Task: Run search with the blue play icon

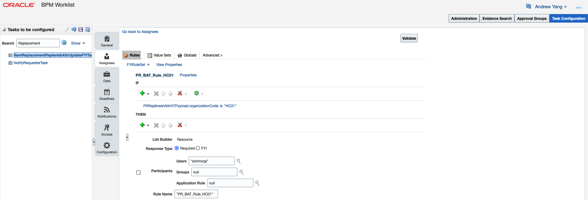Action: pyautogui.click(x=64, y=43)
